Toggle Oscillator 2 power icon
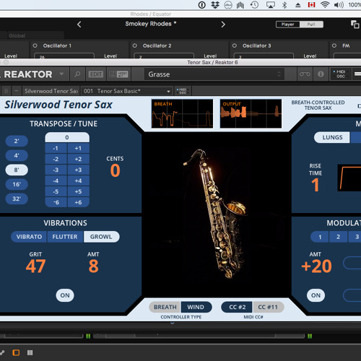Screen dimensions: 361x361 click(135, 45)
